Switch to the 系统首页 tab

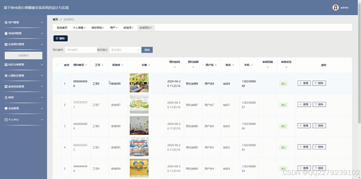point(62,27)
